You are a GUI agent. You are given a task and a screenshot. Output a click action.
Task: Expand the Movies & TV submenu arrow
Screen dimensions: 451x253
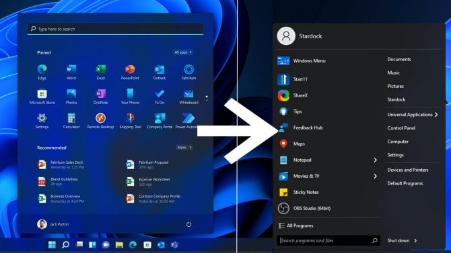pyautogui.click(x=375, y=176)
